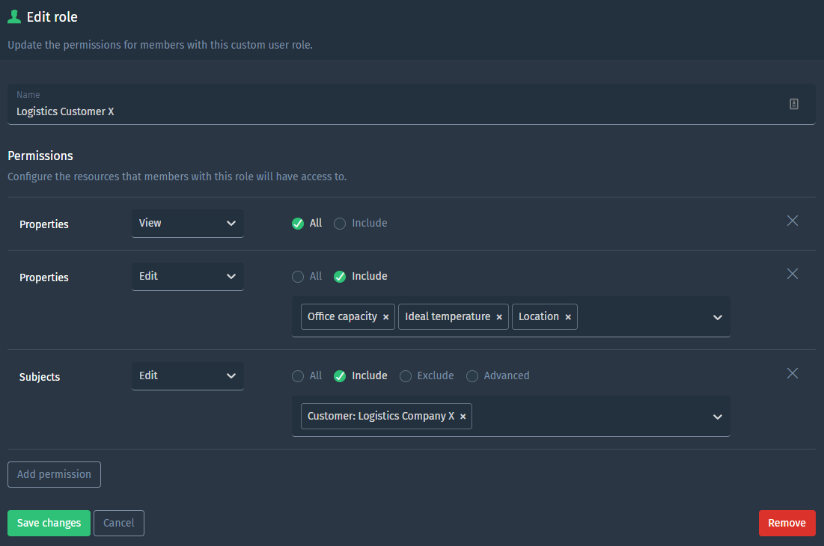Remove the Ideal temperature tag
824x546 pixels.
498,316
